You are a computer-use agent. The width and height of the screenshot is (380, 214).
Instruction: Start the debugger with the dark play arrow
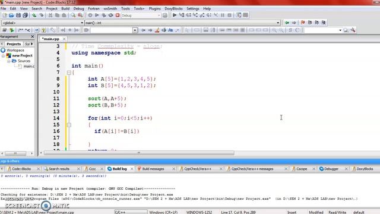click(175, 15)
